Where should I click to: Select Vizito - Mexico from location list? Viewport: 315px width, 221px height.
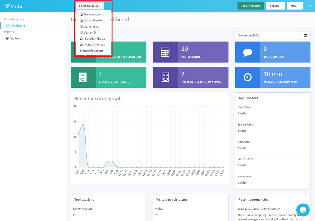[x=93, y=21]
